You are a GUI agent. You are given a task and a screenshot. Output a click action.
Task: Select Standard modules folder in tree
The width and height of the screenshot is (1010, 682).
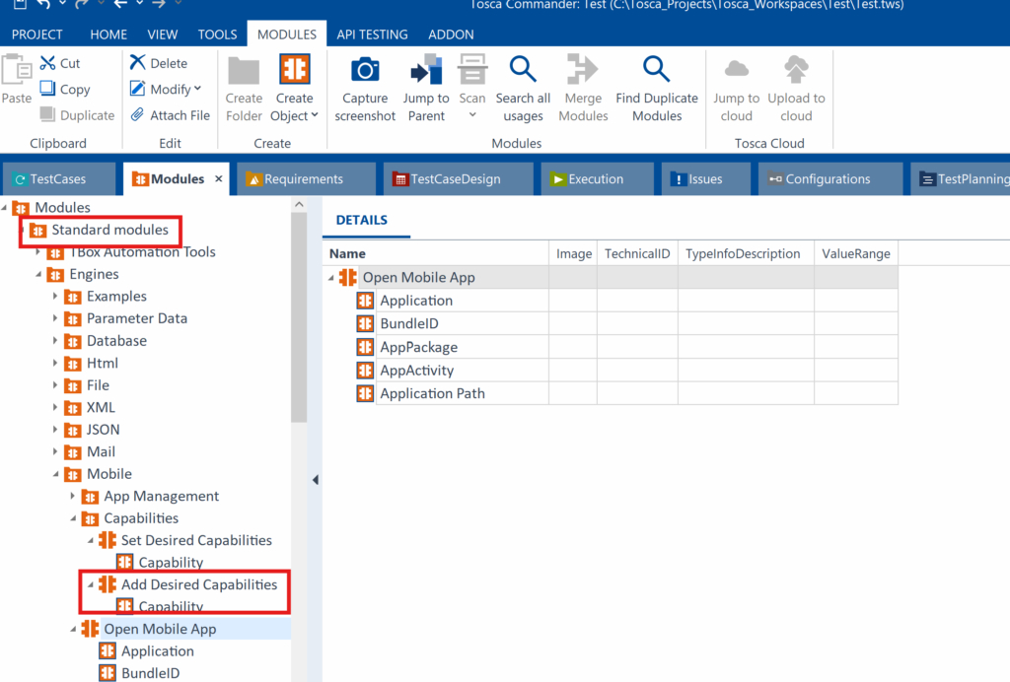tap(109, 230)
